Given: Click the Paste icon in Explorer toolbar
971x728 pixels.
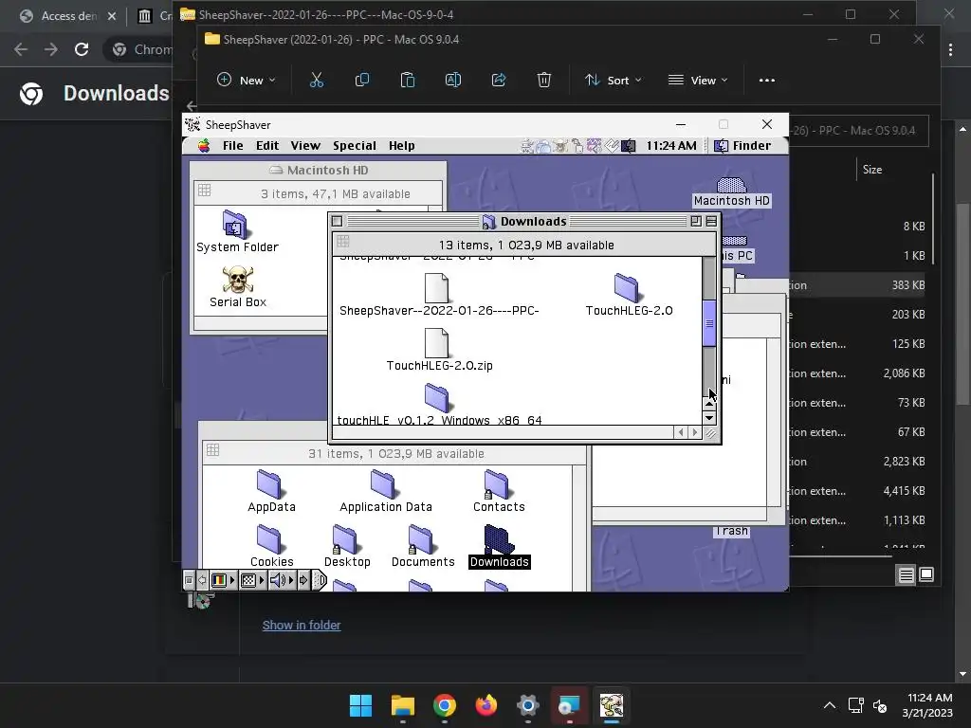Looking at the screenshot, I should (x=408, y=80).
